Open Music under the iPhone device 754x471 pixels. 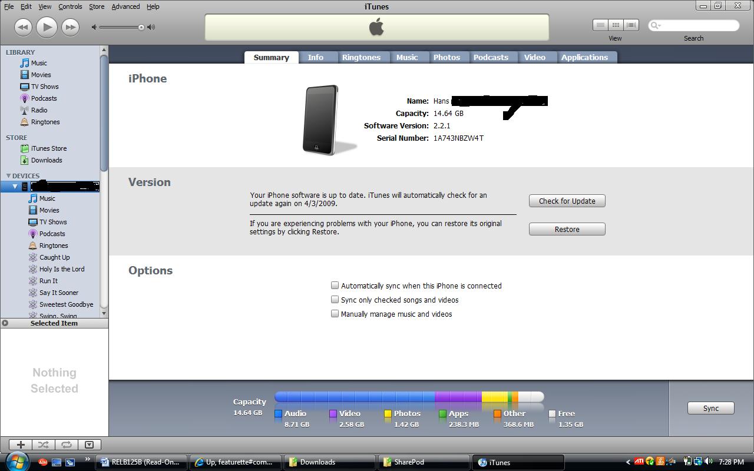coord(47,198)
